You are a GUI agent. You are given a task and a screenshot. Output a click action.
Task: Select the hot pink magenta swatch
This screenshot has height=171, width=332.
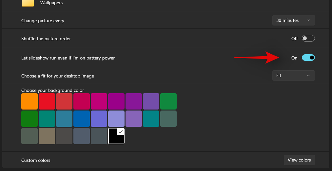point(99,101)
